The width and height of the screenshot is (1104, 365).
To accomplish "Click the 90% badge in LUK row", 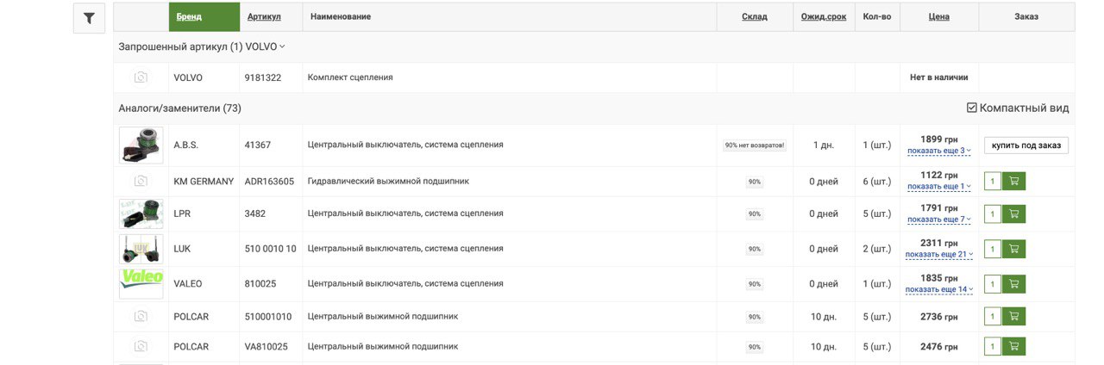I will pyautogui.click(x=755, y=249).
